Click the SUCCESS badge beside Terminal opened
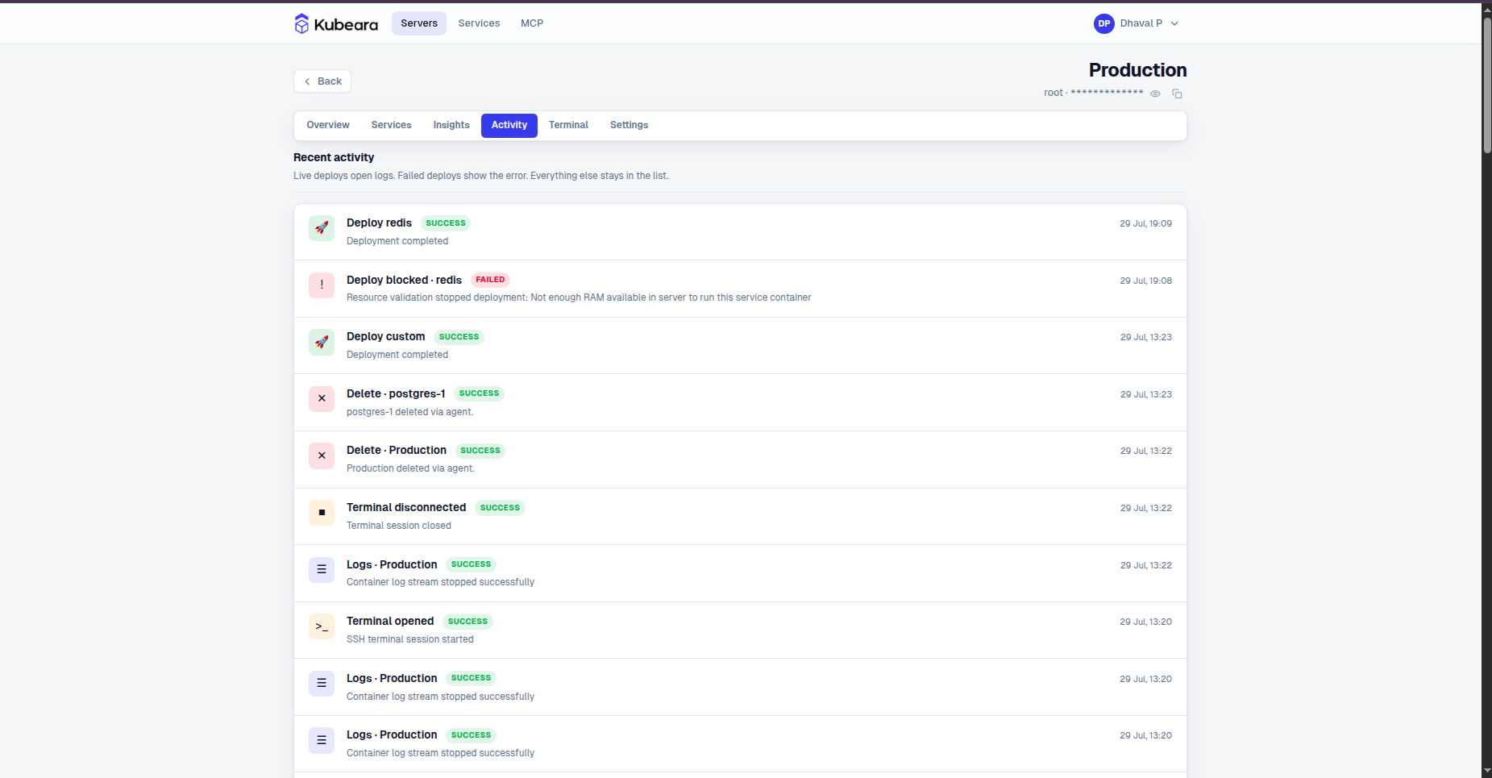This screenshot has width=1492, height=778. [x=468, y=622]
